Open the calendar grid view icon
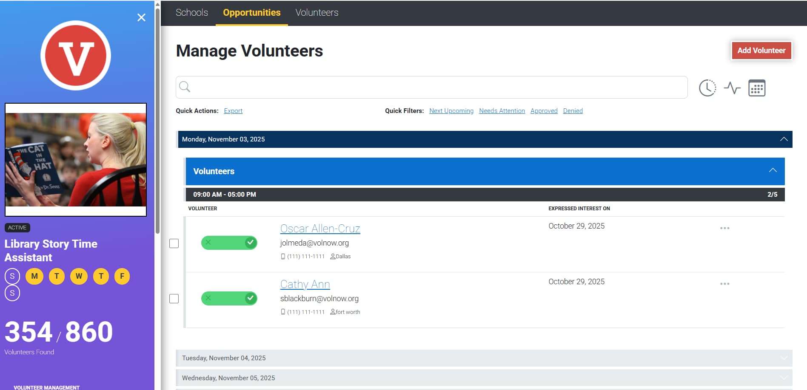This screenshot has height=390, width=807. [757, 88]
